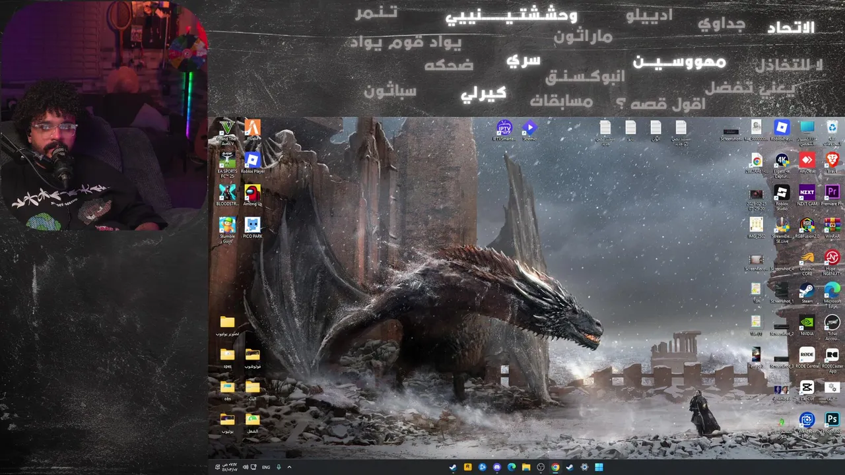The width and height of the screenshot is (845, 475).
Task: Select the Screenshot_1 file on desktop
Action: pos(782,293)
